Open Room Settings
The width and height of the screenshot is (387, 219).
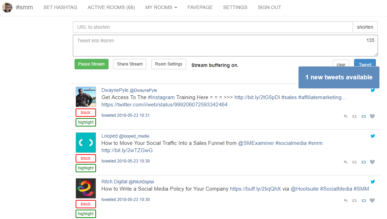tap(169, 64)
